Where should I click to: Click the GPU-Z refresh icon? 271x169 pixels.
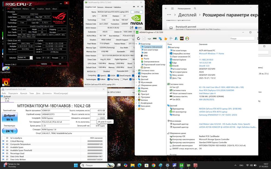pyautogui.click(x=138, y=7)
